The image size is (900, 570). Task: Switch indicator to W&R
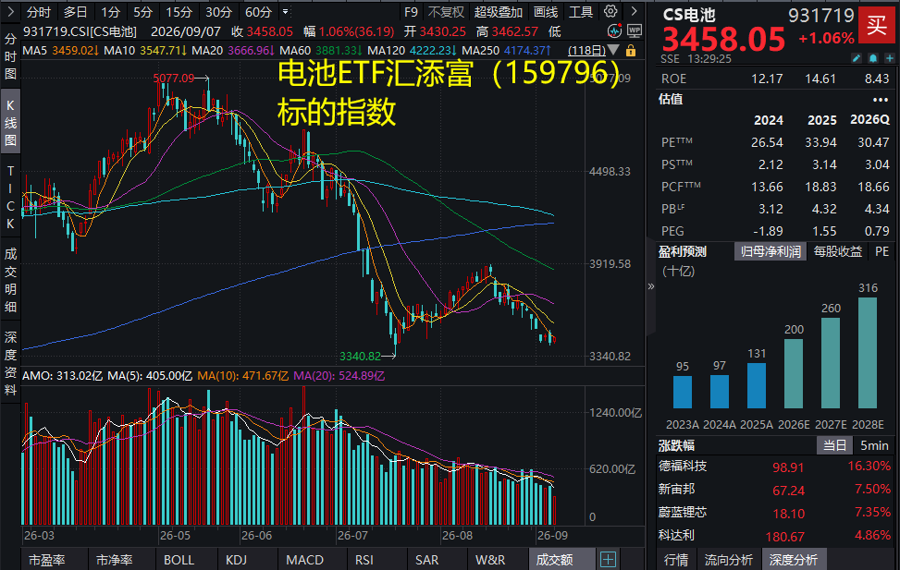pos(490,560)
